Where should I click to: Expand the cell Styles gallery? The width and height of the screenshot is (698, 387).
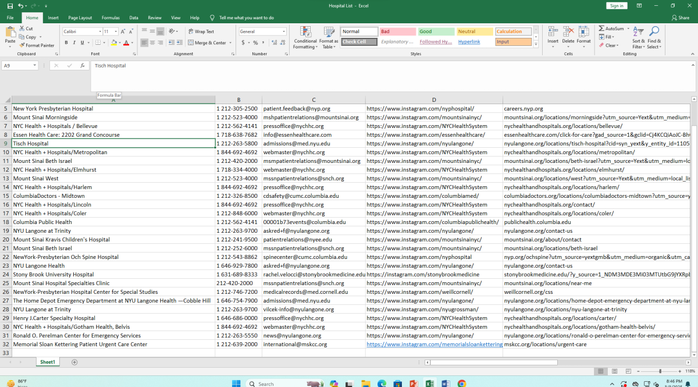tap(536, 45)
